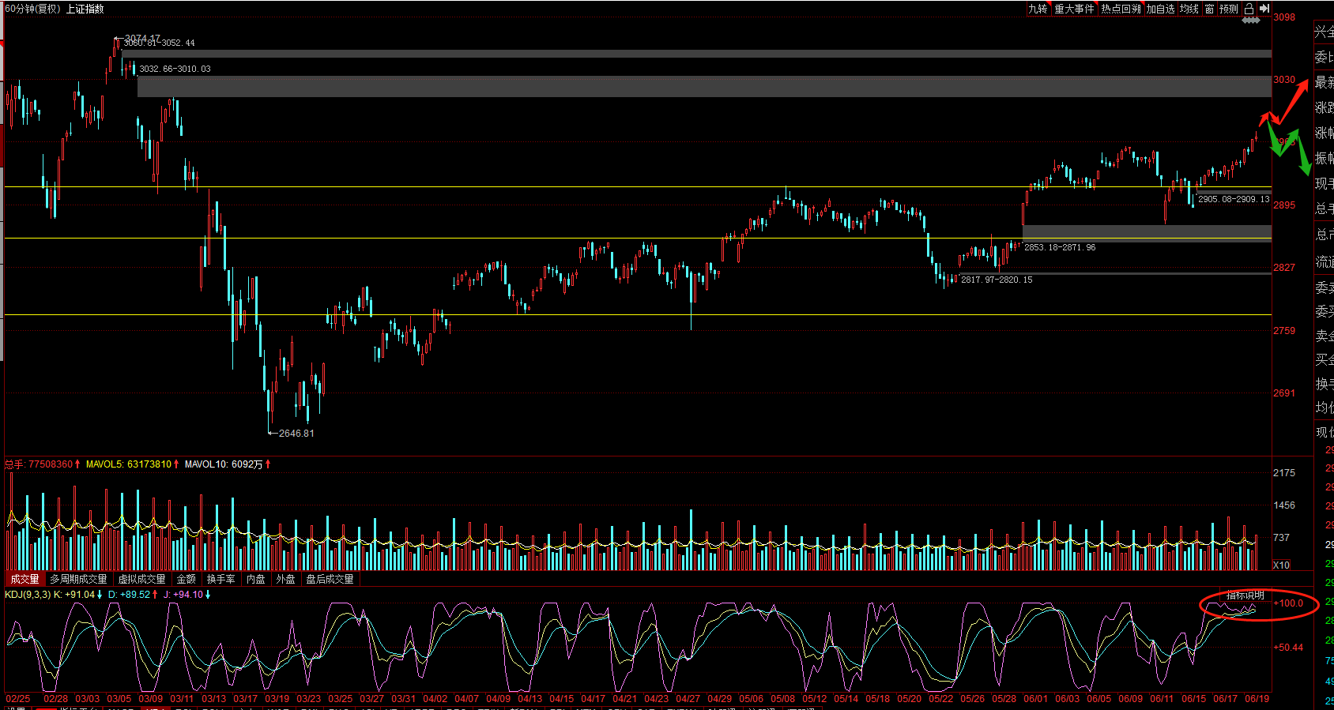Click the 60分钟(复权) period label
Image resolution: width=1334 pixels, height=710 pixels.
32,9
